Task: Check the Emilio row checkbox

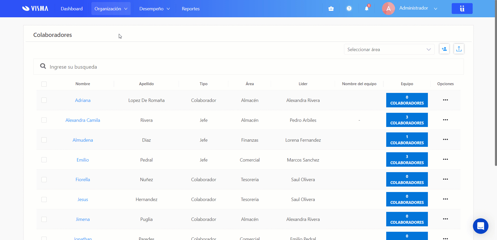Action: (44, 160)
